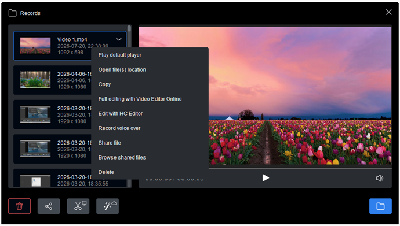Open the blue folder button

click(380, 206)
